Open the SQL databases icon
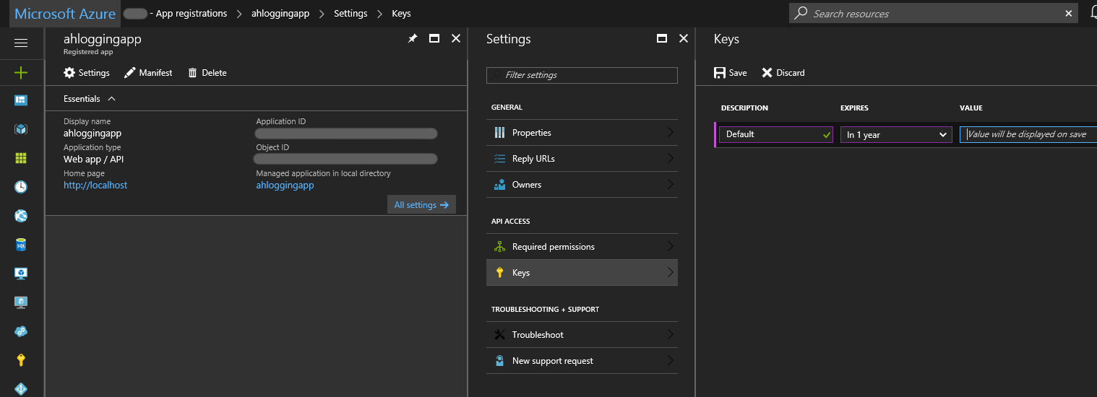The image size is (1097, 397). click(x=21, y=245)
